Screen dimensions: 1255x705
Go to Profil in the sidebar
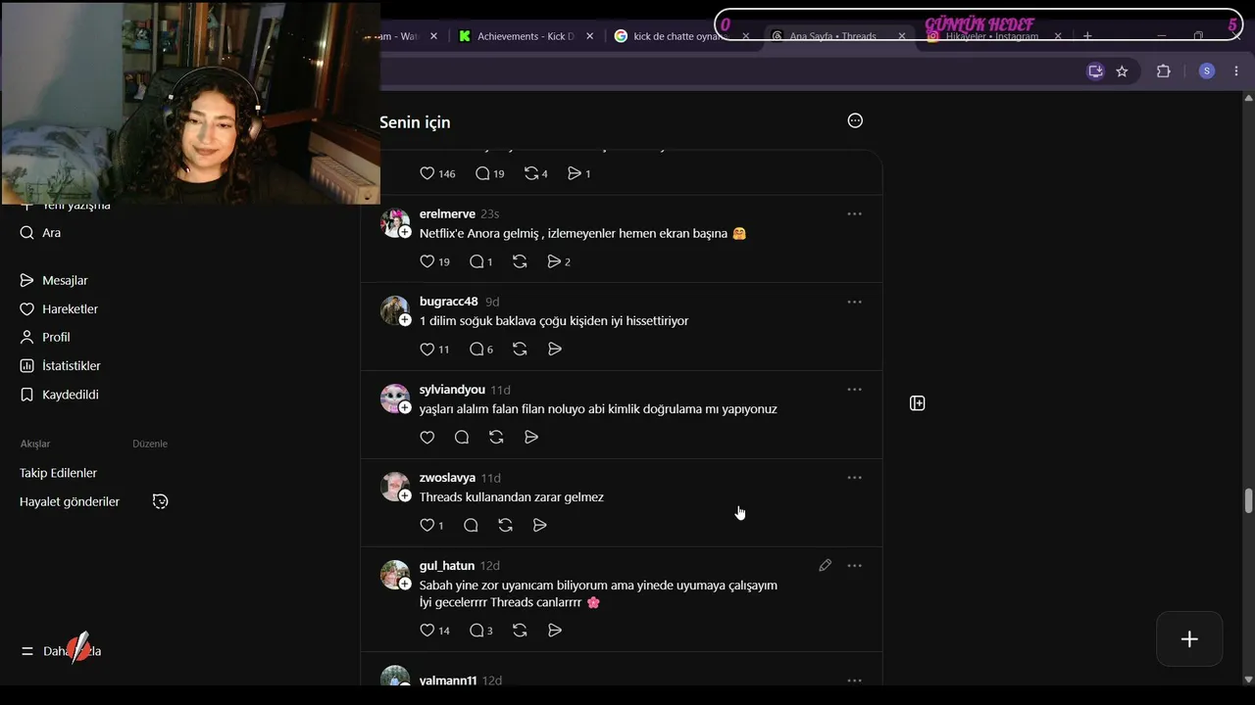click(x=45, y=337)
